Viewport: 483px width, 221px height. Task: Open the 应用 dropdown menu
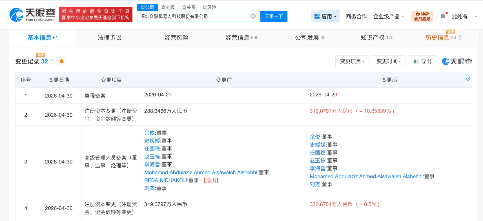point(325,16)
